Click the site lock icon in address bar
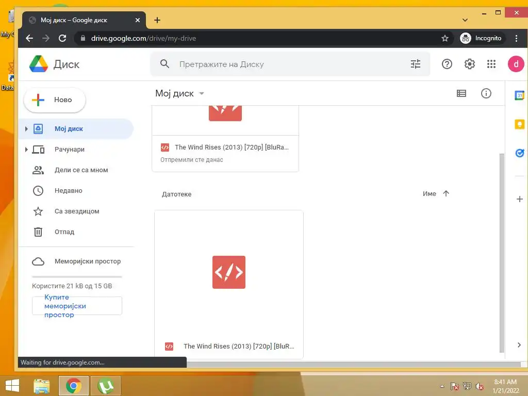 (83, 38)
